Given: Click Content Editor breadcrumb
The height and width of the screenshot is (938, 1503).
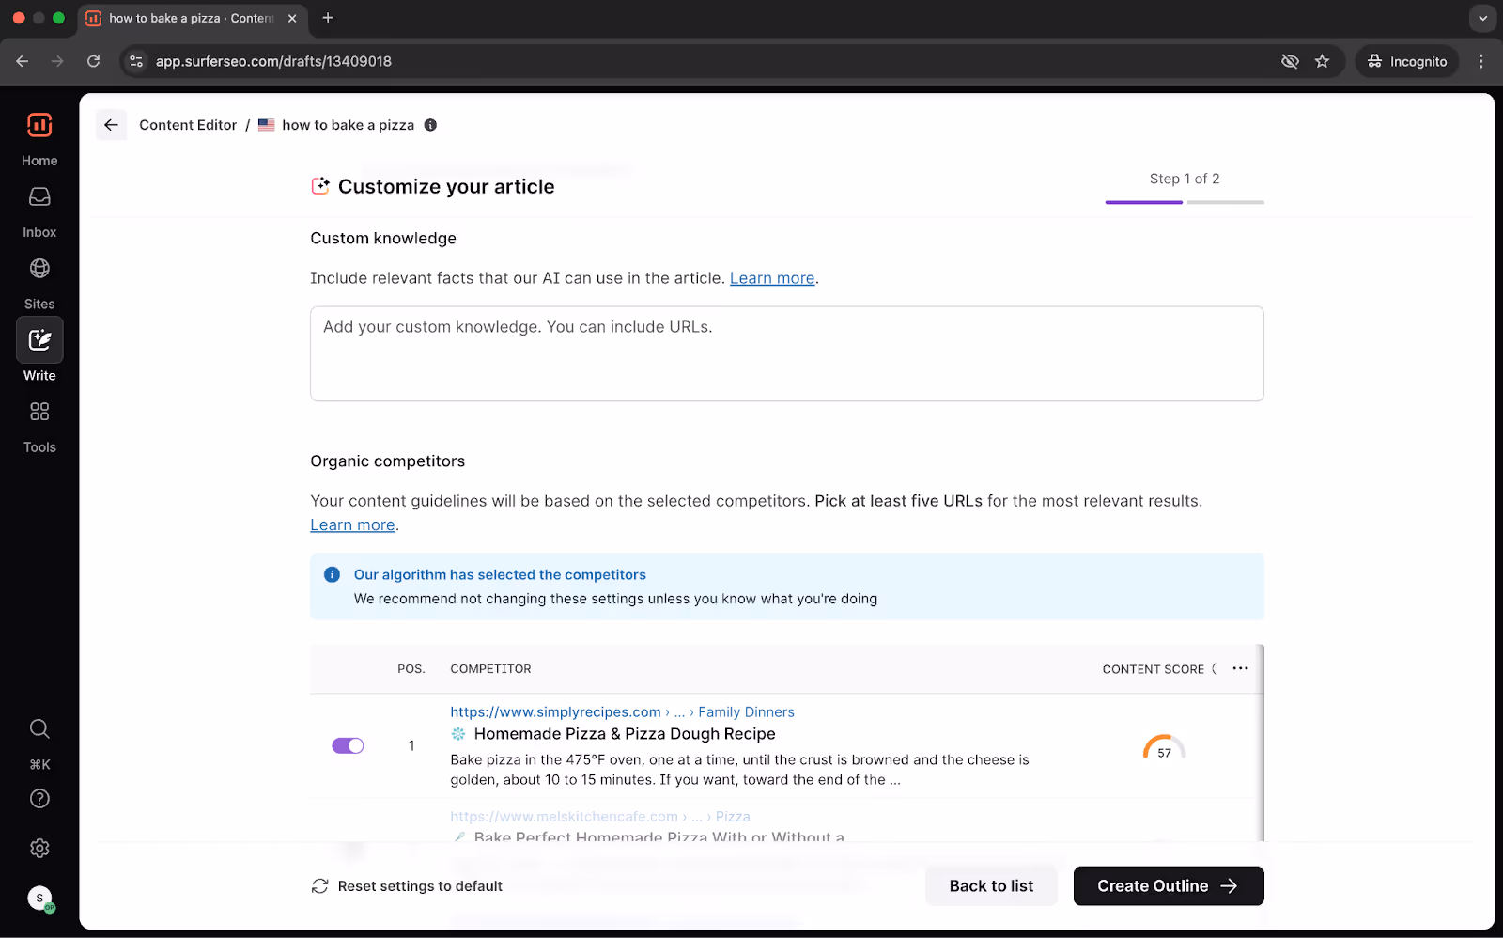Looking at the screenshot, I should (188, 125).
